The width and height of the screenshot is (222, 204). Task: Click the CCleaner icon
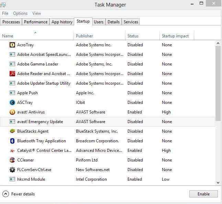(12, 160)
